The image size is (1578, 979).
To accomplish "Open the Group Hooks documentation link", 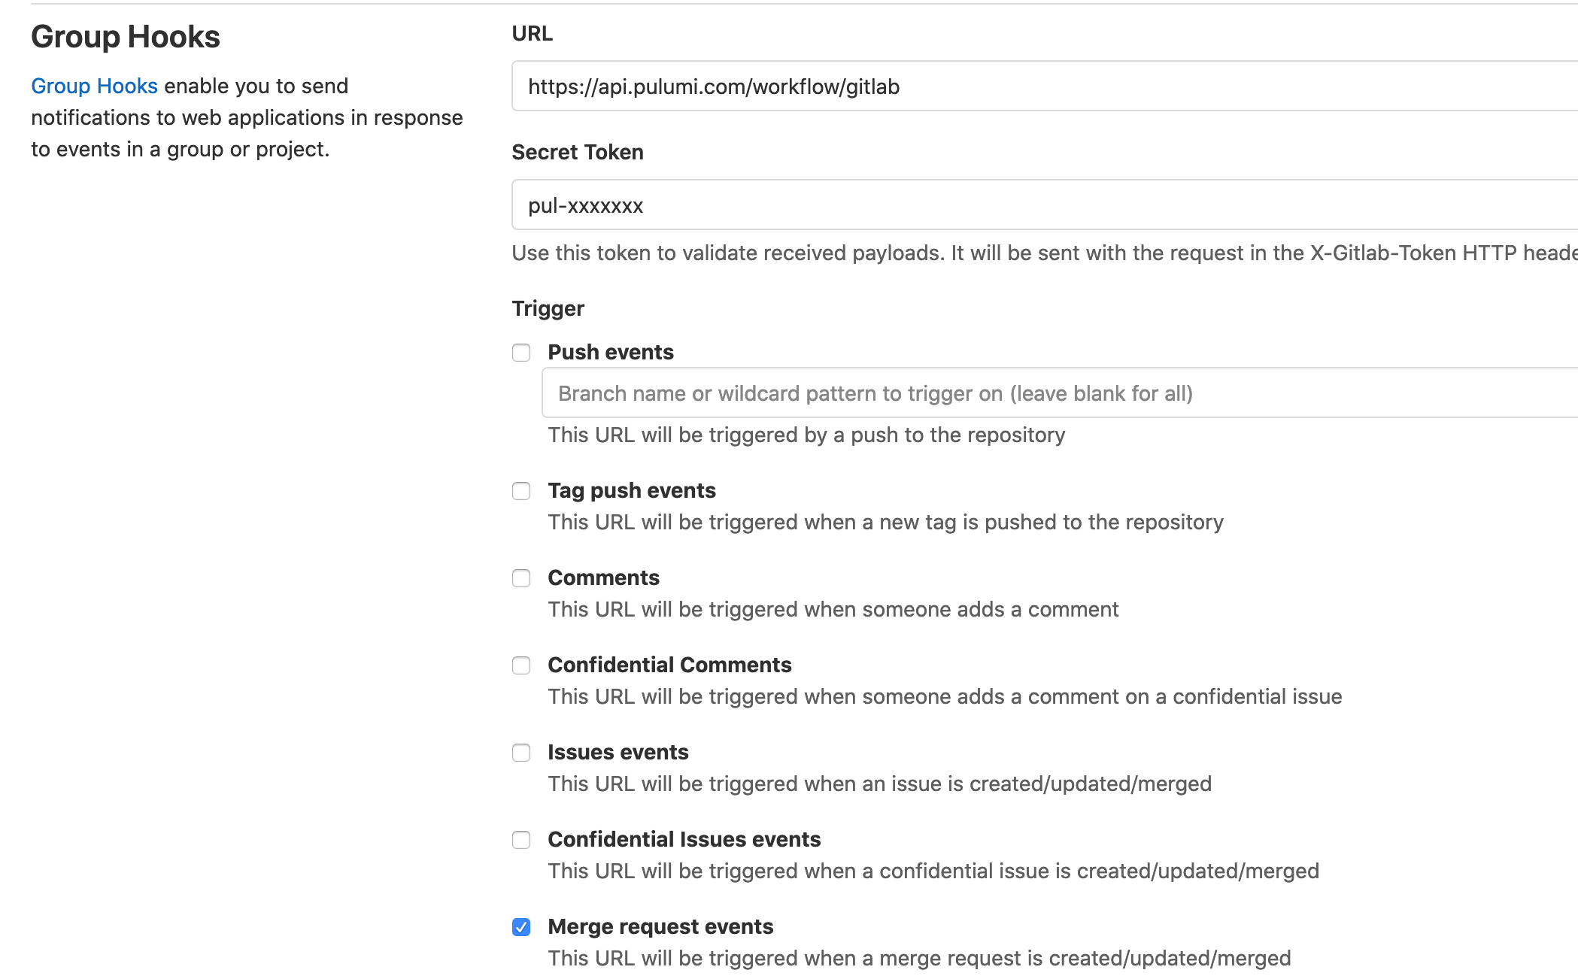I will 94,86.
